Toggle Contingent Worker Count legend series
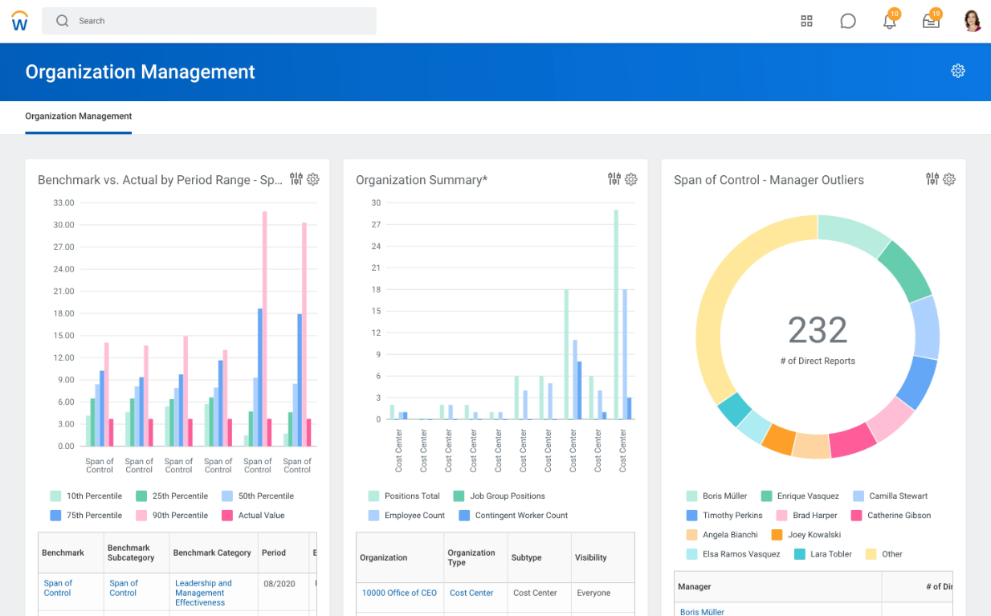Image resolution: width=991 pixels, height=616 pixels. tap(520, 516)
